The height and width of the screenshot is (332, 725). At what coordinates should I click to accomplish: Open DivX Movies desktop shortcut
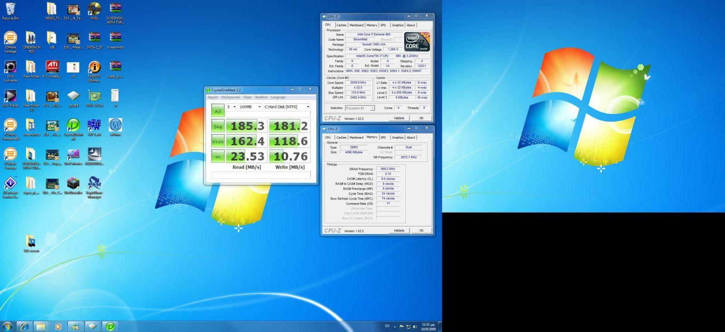click(x=73, y=156)
